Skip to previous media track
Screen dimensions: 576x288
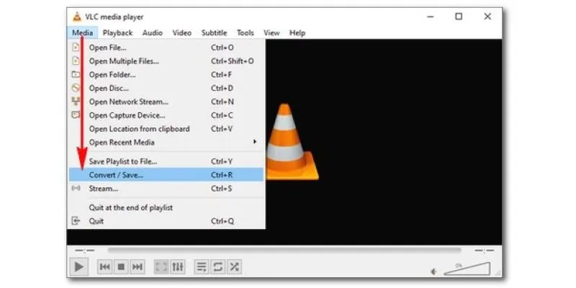[104, 267]
